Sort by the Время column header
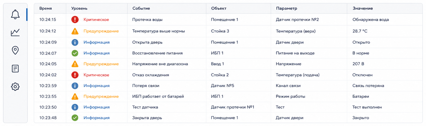426x126 pixels. pos(45,9)
